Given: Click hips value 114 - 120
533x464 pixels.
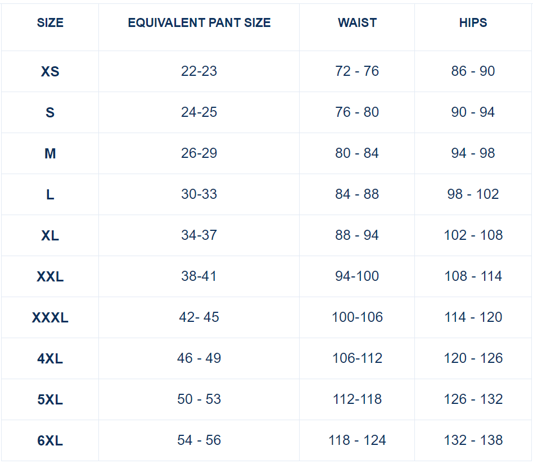Looking at the screenshot, I should tap(473, 317).
